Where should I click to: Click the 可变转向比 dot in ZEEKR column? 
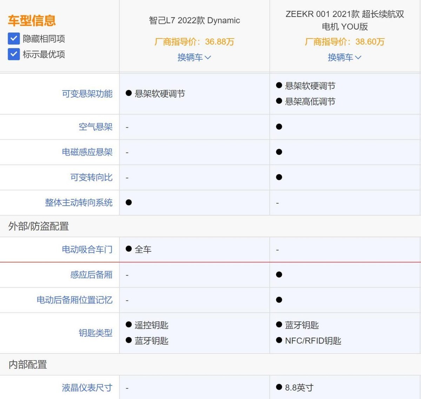coord(279,177)
